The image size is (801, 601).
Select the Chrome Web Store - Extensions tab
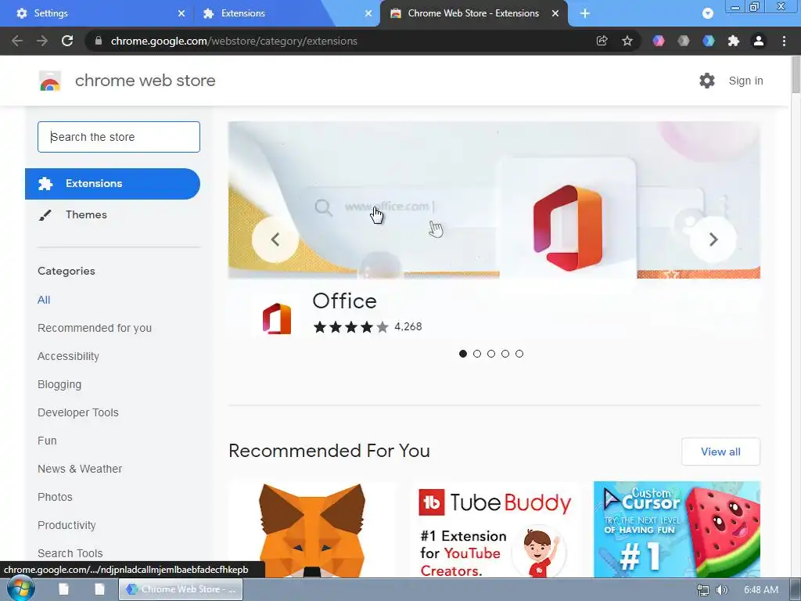pos(473,13)
